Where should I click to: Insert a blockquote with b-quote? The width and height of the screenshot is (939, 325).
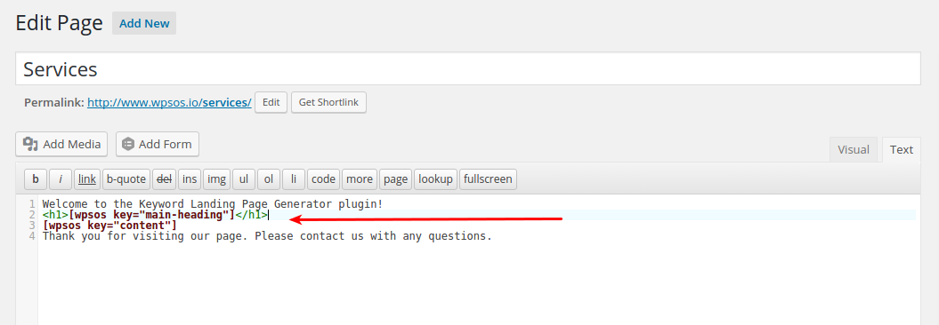(x=126, y=178)
